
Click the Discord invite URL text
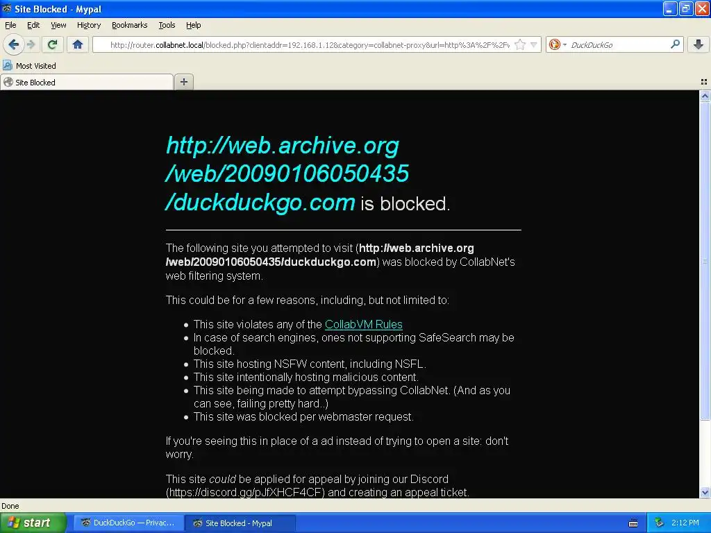(245, 492)
